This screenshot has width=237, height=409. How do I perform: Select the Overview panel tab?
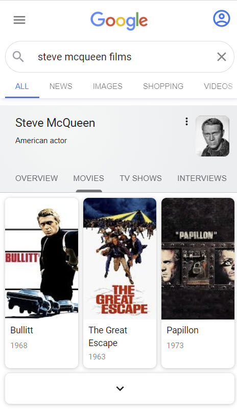(x=36, y=178)
